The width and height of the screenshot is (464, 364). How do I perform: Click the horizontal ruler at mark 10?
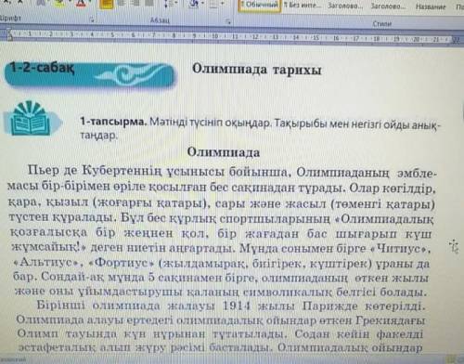click(214, 36)
